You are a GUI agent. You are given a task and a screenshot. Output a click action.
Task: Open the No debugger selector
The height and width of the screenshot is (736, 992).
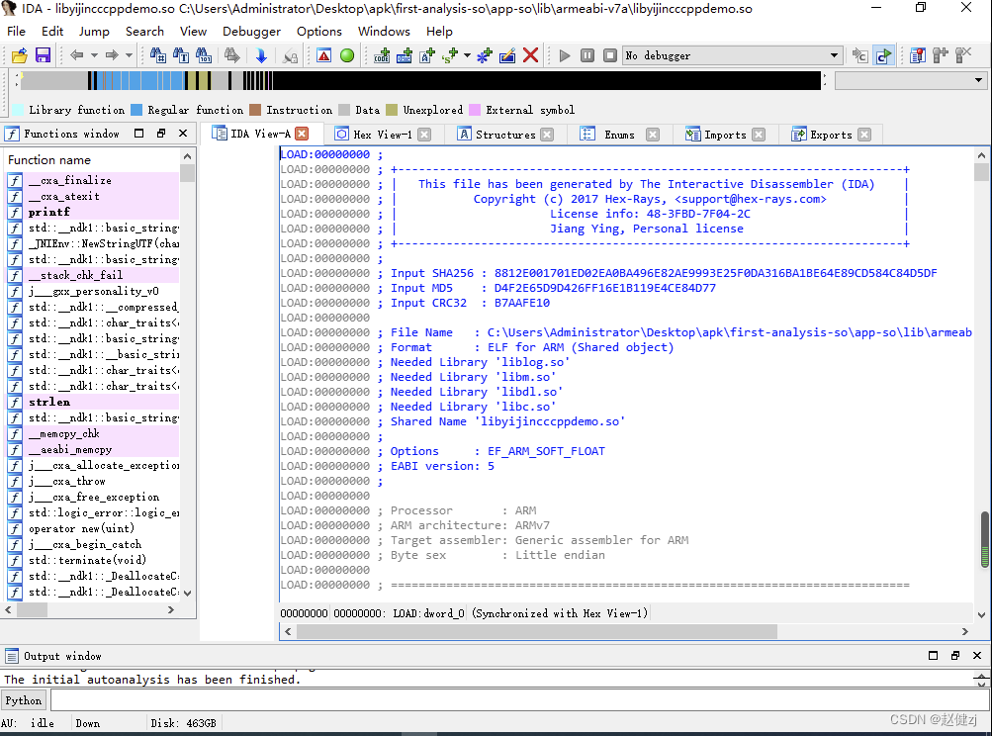[732, 54]
